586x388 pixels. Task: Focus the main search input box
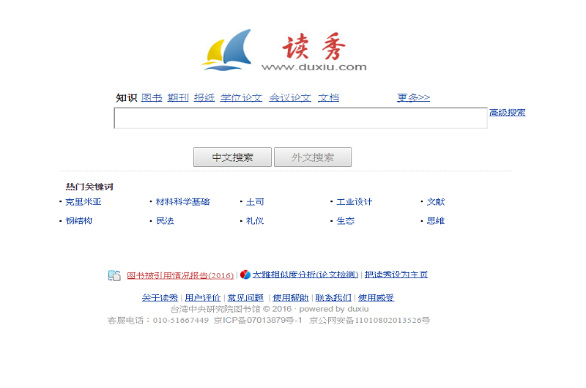tap(300, 118)
